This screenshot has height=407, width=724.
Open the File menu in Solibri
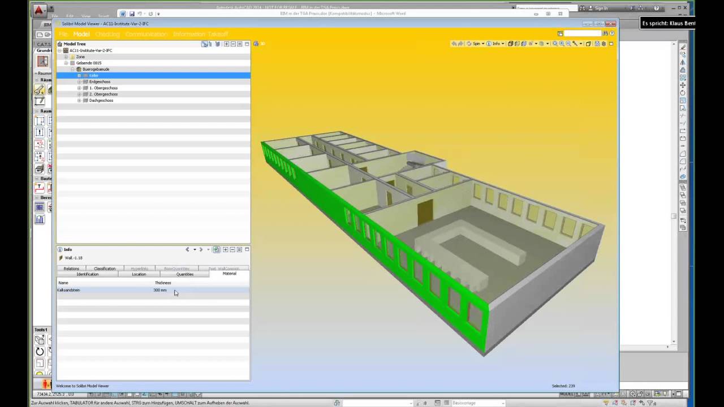[x=63, y=34]
